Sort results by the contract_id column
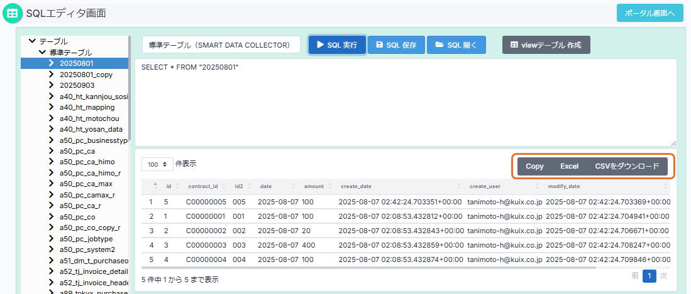Image resolution: width=691 pixels, height=294 pixels. pyautogui.click(x=203, y=186)
